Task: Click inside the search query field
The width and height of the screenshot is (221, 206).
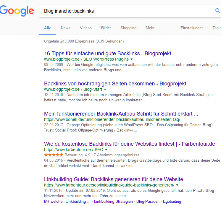Action: 127,11
